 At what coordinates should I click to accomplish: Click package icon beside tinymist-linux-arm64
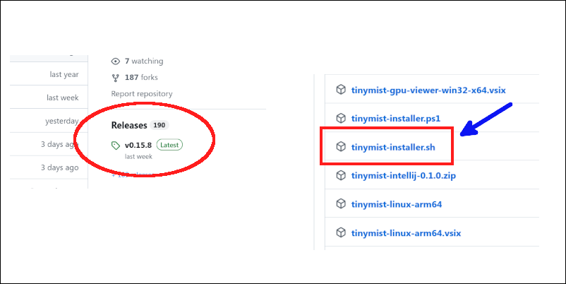point(341,204)
